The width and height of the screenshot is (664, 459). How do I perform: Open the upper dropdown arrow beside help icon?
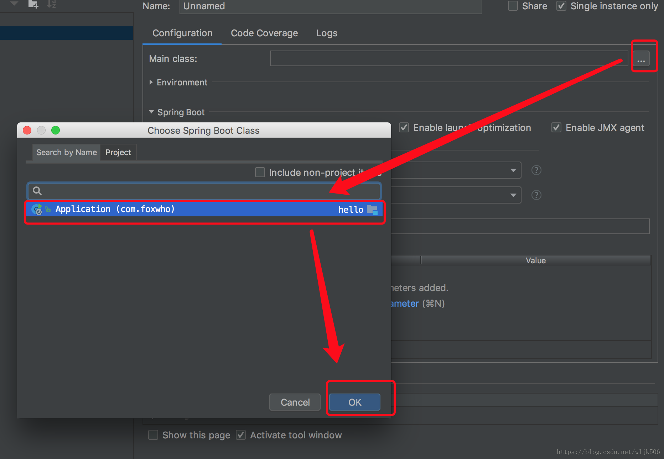tap(513, 170)
